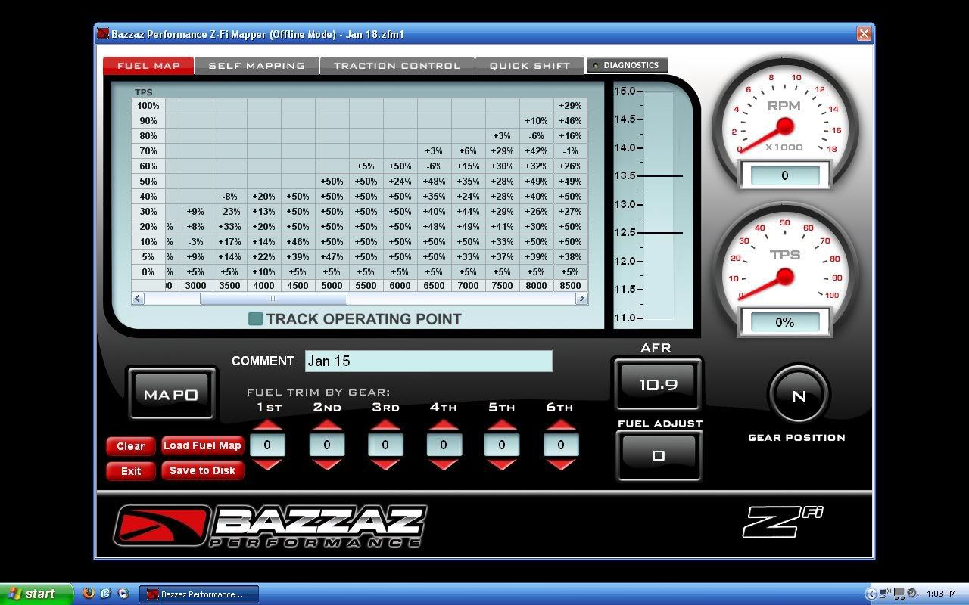Viewport: 969px width, 605px height.
Task: Decrease 1st gear fuel trim with down arrow
Action: click(x=267, y=464)
